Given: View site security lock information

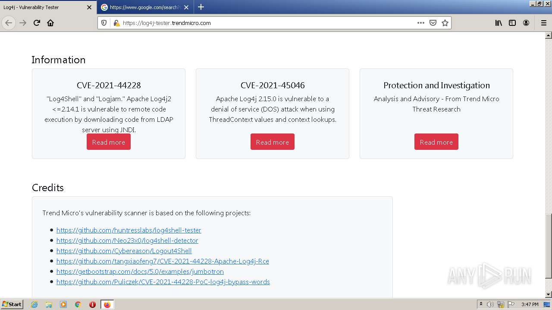Looking at the screenshot, I should click(x=116, y=23).
